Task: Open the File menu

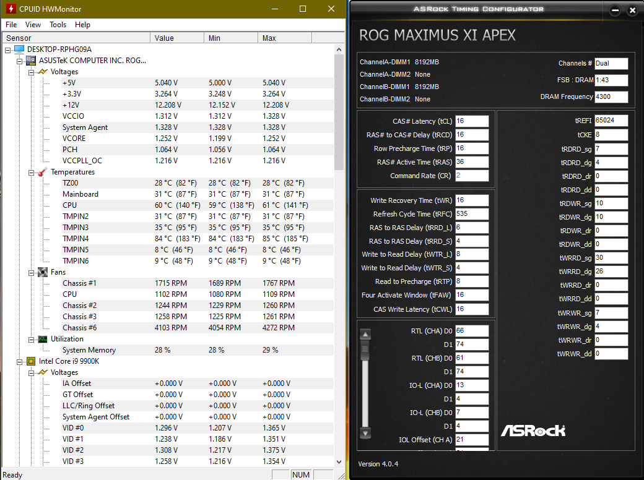Action: click(11, 25)
